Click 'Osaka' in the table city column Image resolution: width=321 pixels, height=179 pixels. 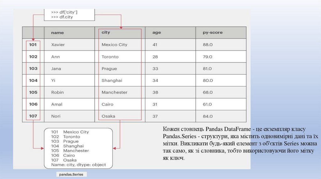pos(108,116)
